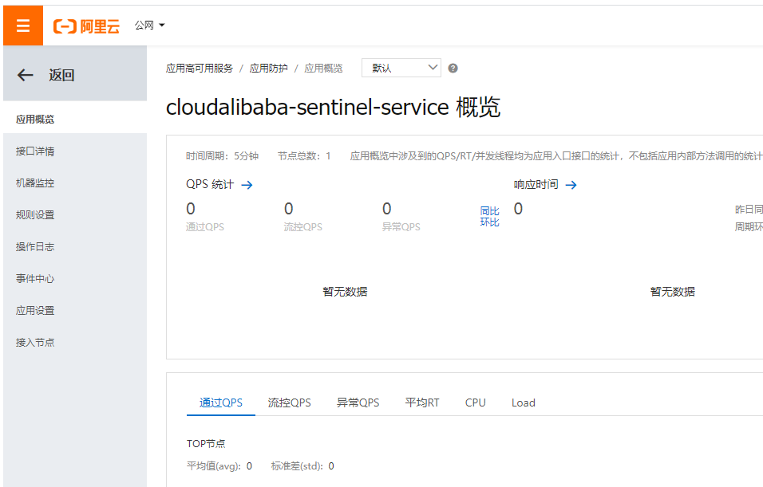The height and width of the screenshot is (487, 763).
Task: Click the TOP节点 heading
Action: coord(207,444)
